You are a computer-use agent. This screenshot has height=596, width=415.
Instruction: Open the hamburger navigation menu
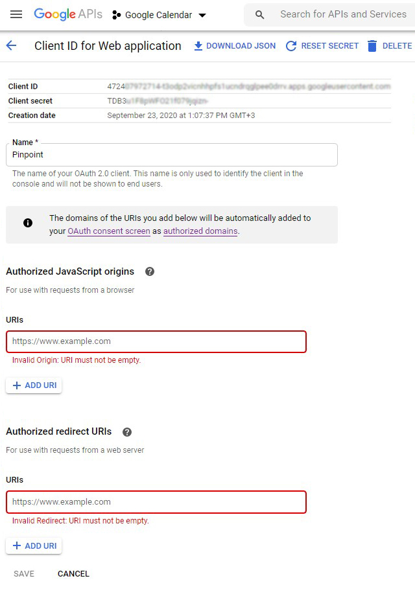click(16, 14)
